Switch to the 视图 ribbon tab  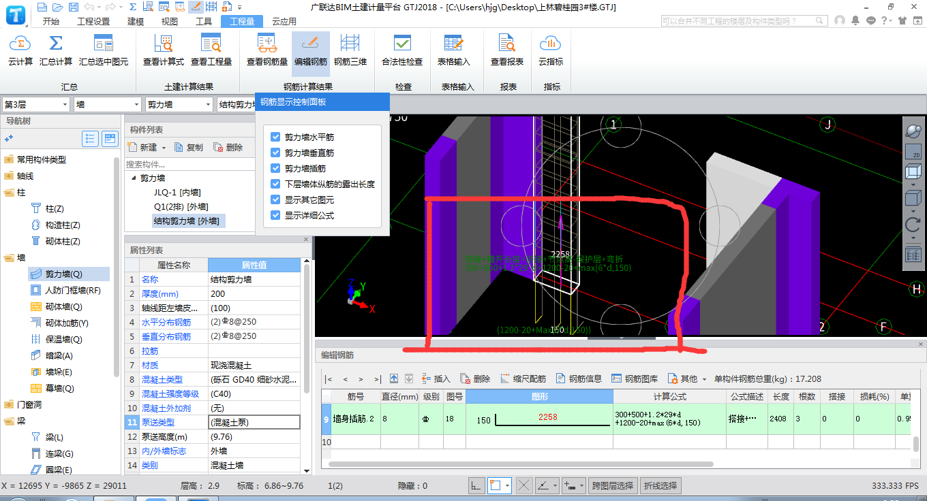170,21
